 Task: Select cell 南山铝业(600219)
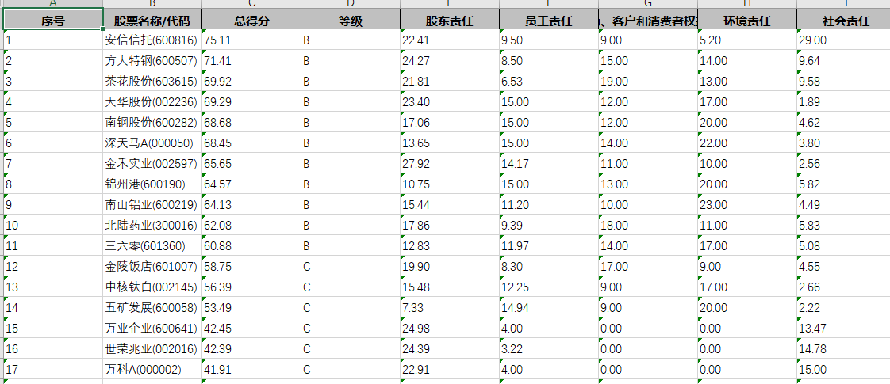[x=152, y=204]
